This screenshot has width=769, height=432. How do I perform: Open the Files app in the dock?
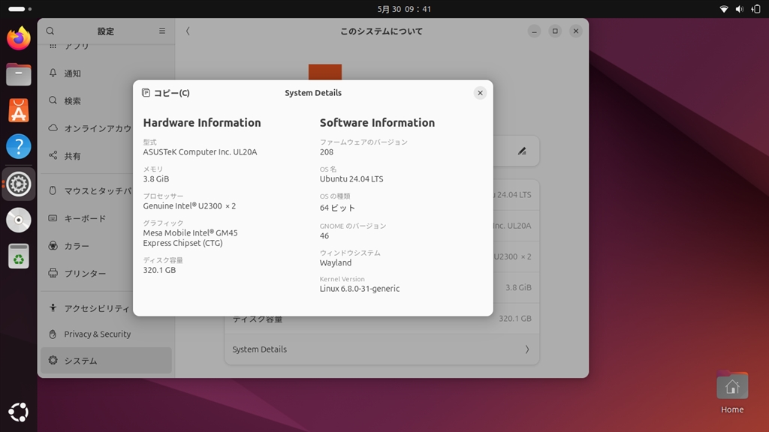[x=19, y=74]
